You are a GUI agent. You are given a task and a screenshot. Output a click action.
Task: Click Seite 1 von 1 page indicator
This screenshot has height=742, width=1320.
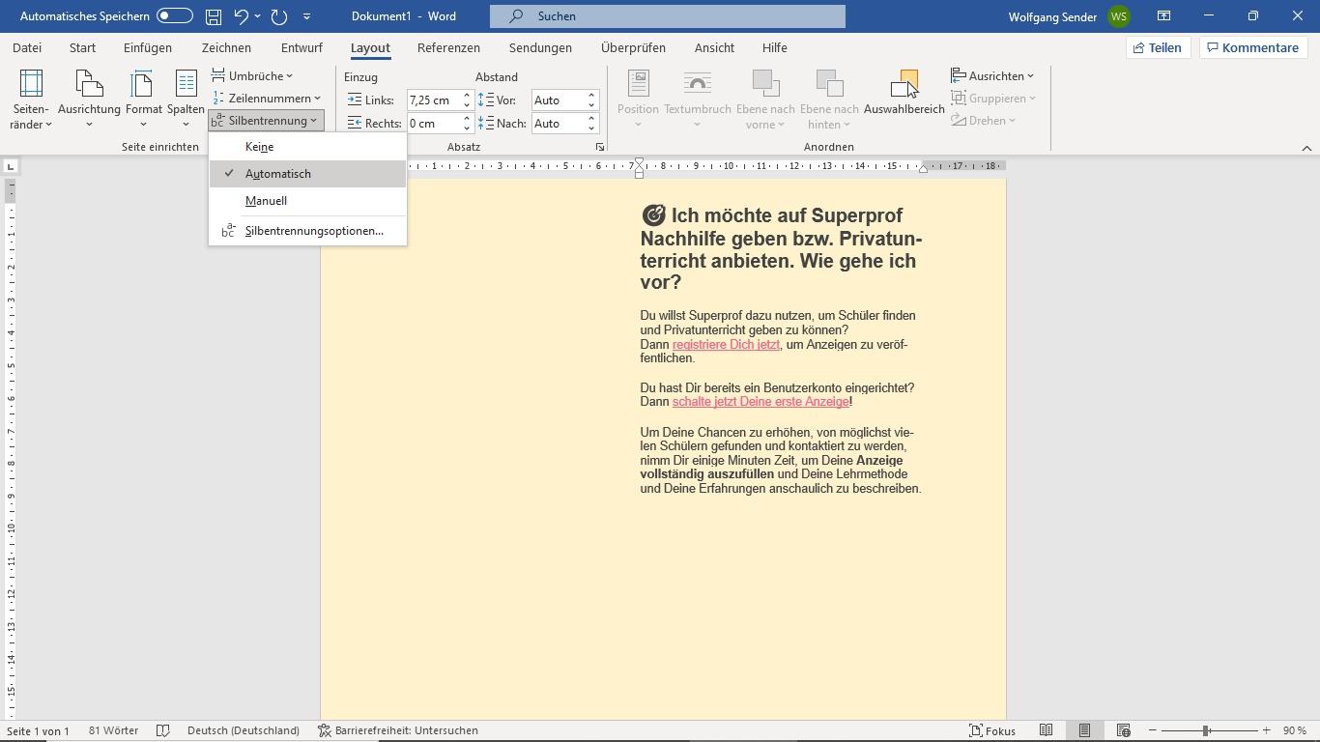point(39,730)
